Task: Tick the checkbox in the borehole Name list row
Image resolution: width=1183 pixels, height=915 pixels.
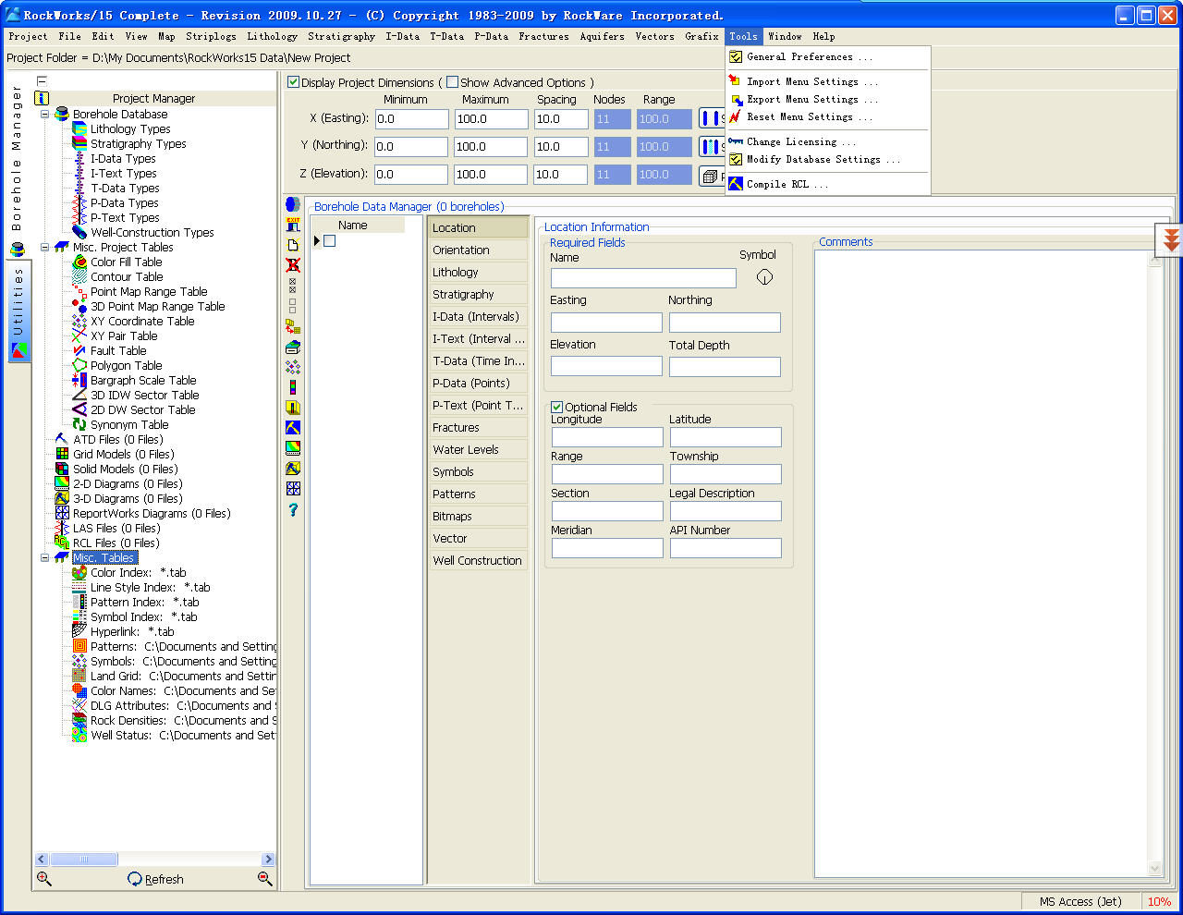Action: click(329, 241)
